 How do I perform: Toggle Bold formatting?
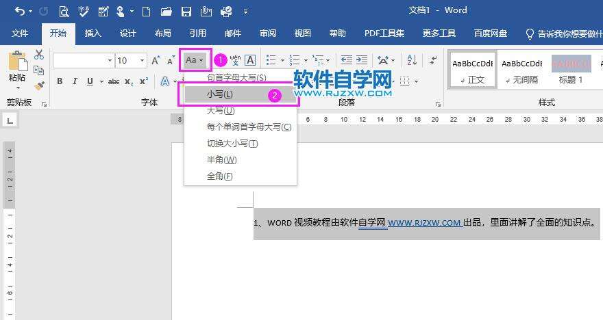[x=60, y=81]
